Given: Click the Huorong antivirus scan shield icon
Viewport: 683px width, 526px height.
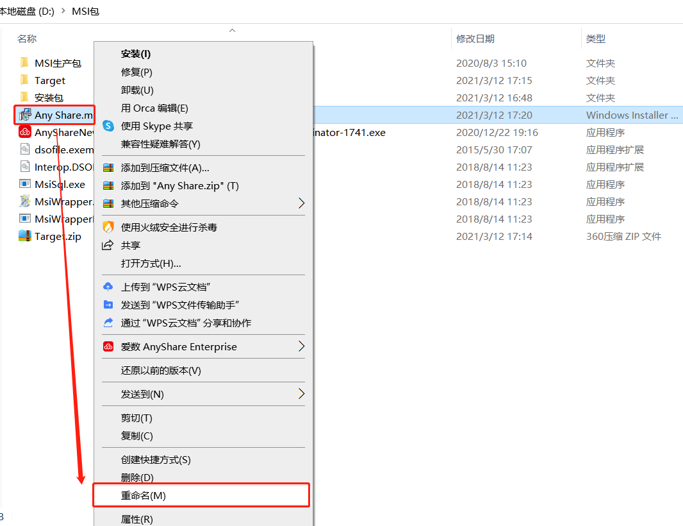Looking at the screenshot, I should 108,227.
